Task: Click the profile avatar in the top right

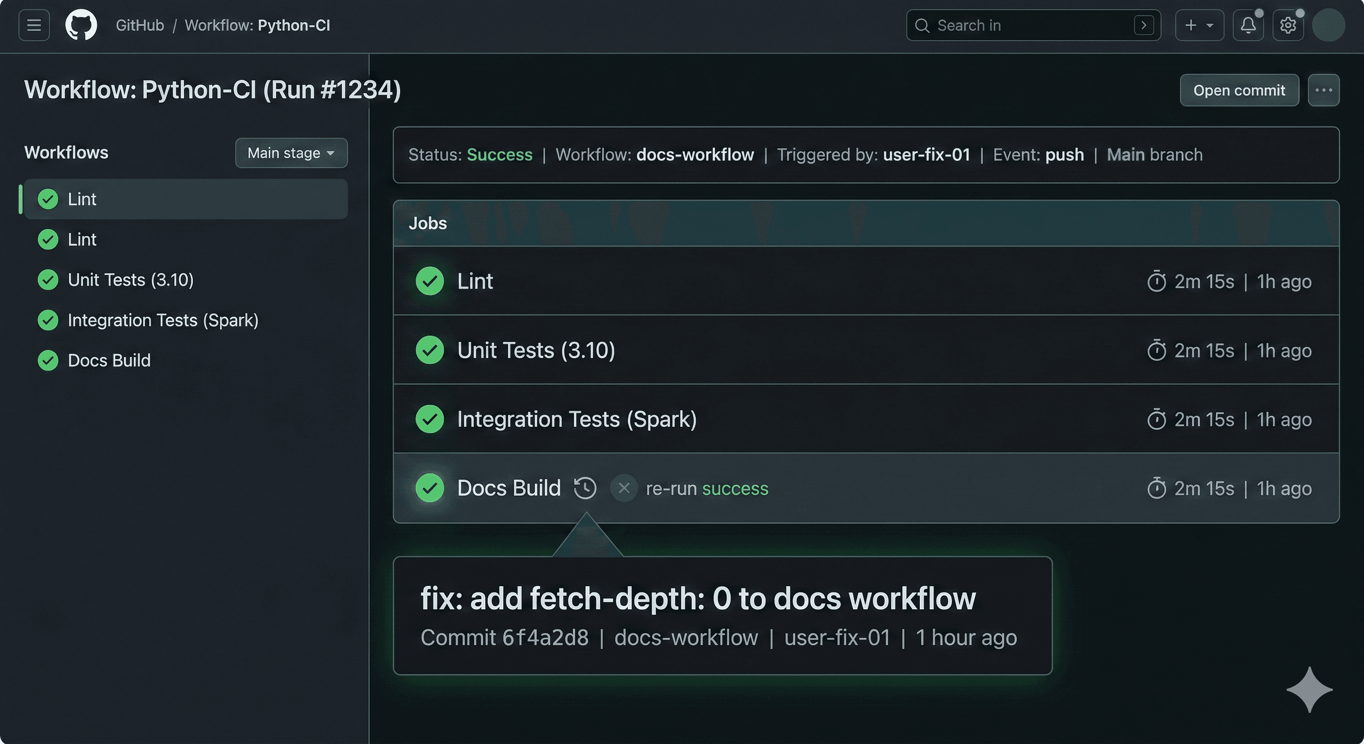Action: (1329, 25)
